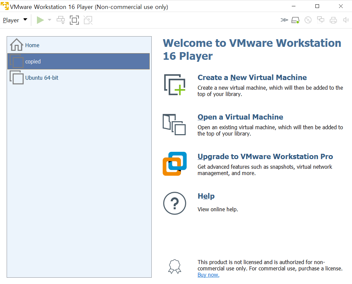Enter full screen mode icon
The width and height of the screenshot is (352, 284).
(74, 20)
